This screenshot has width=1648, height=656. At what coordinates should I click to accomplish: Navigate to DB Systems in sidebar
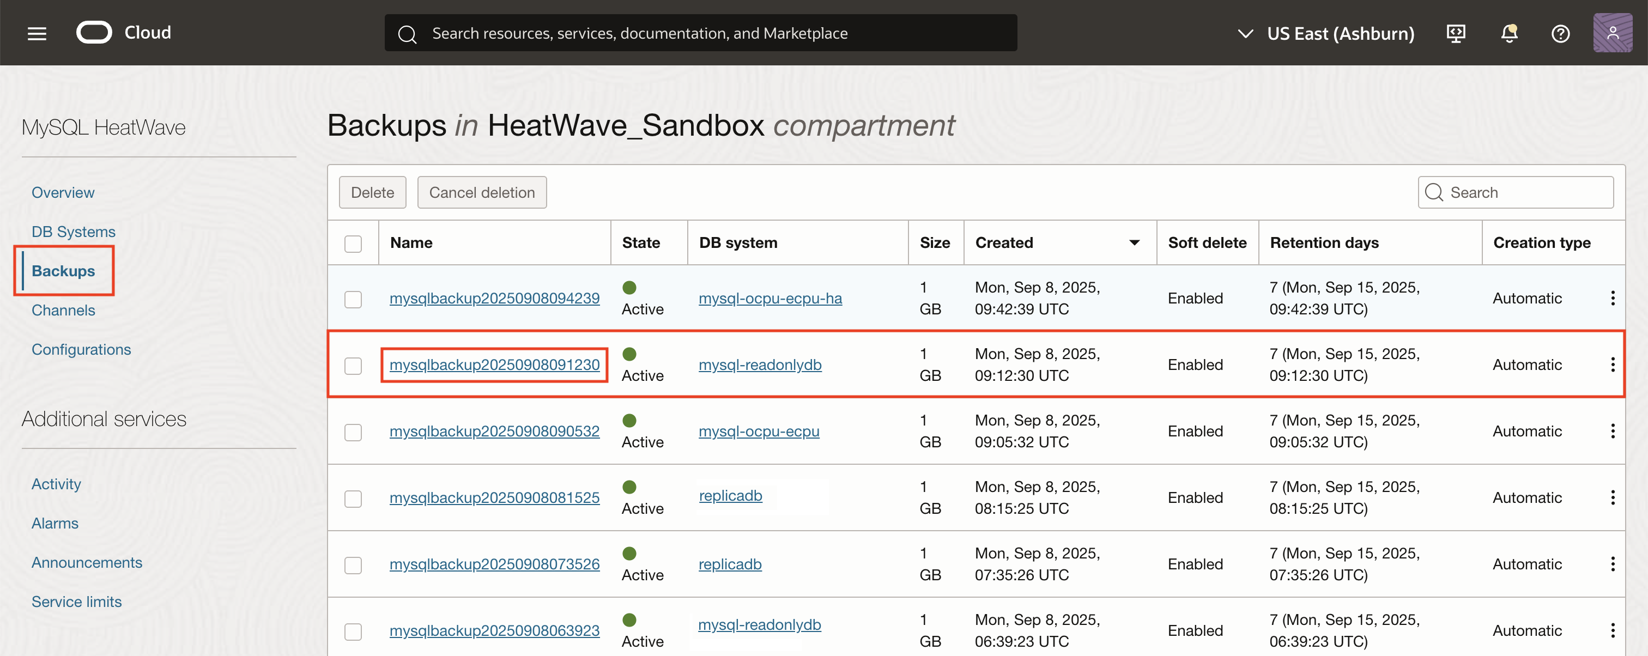[74, 232]
